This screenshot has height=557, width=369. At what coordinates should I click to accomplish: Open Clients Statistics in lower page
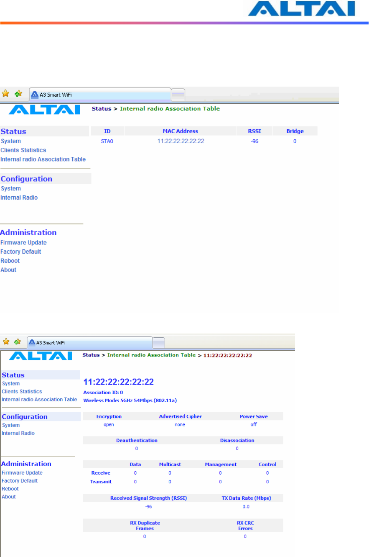22,391
